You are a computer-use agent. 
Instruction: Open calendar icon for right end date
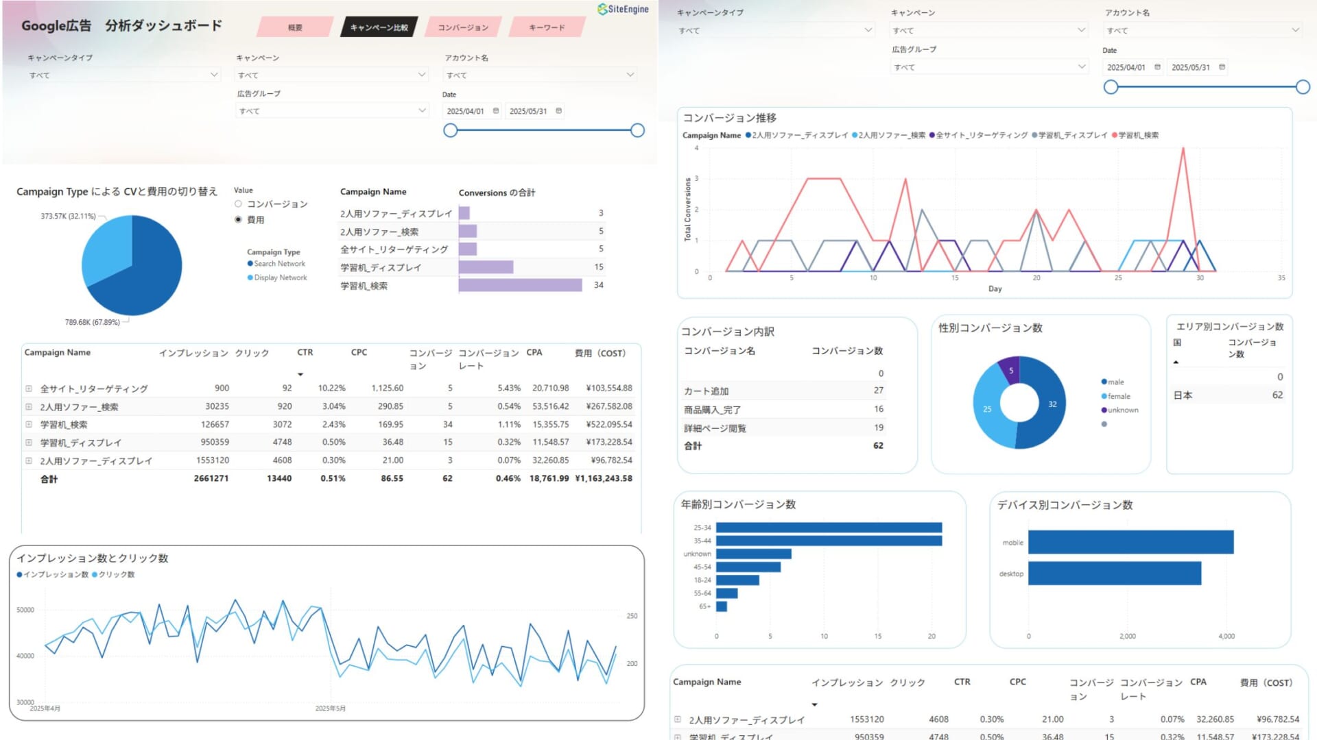pyautogui.click(x=1222, y=67)
